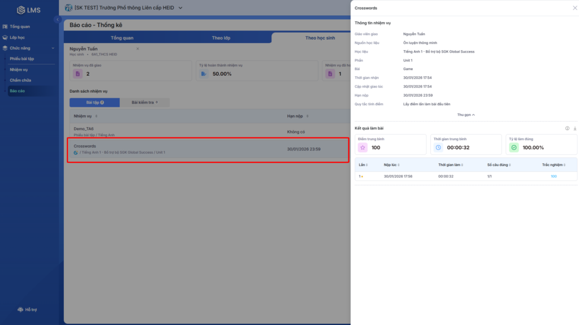This screenshot has height=325, width=579.
Task: Switch to the Tổng quan report tab
Action: pos(122,38)
